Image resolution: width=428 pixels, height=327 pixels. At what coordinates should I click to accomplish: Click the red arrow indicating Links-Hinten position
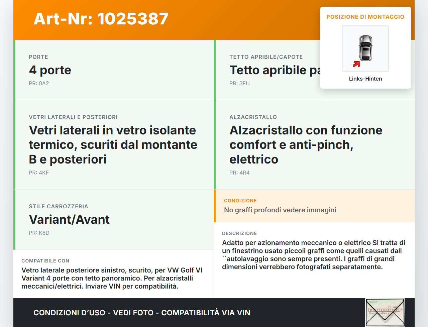[x=356, y=64]
